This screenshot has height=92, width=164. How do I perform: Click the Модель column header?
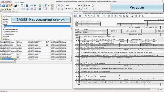coord(22,41)
